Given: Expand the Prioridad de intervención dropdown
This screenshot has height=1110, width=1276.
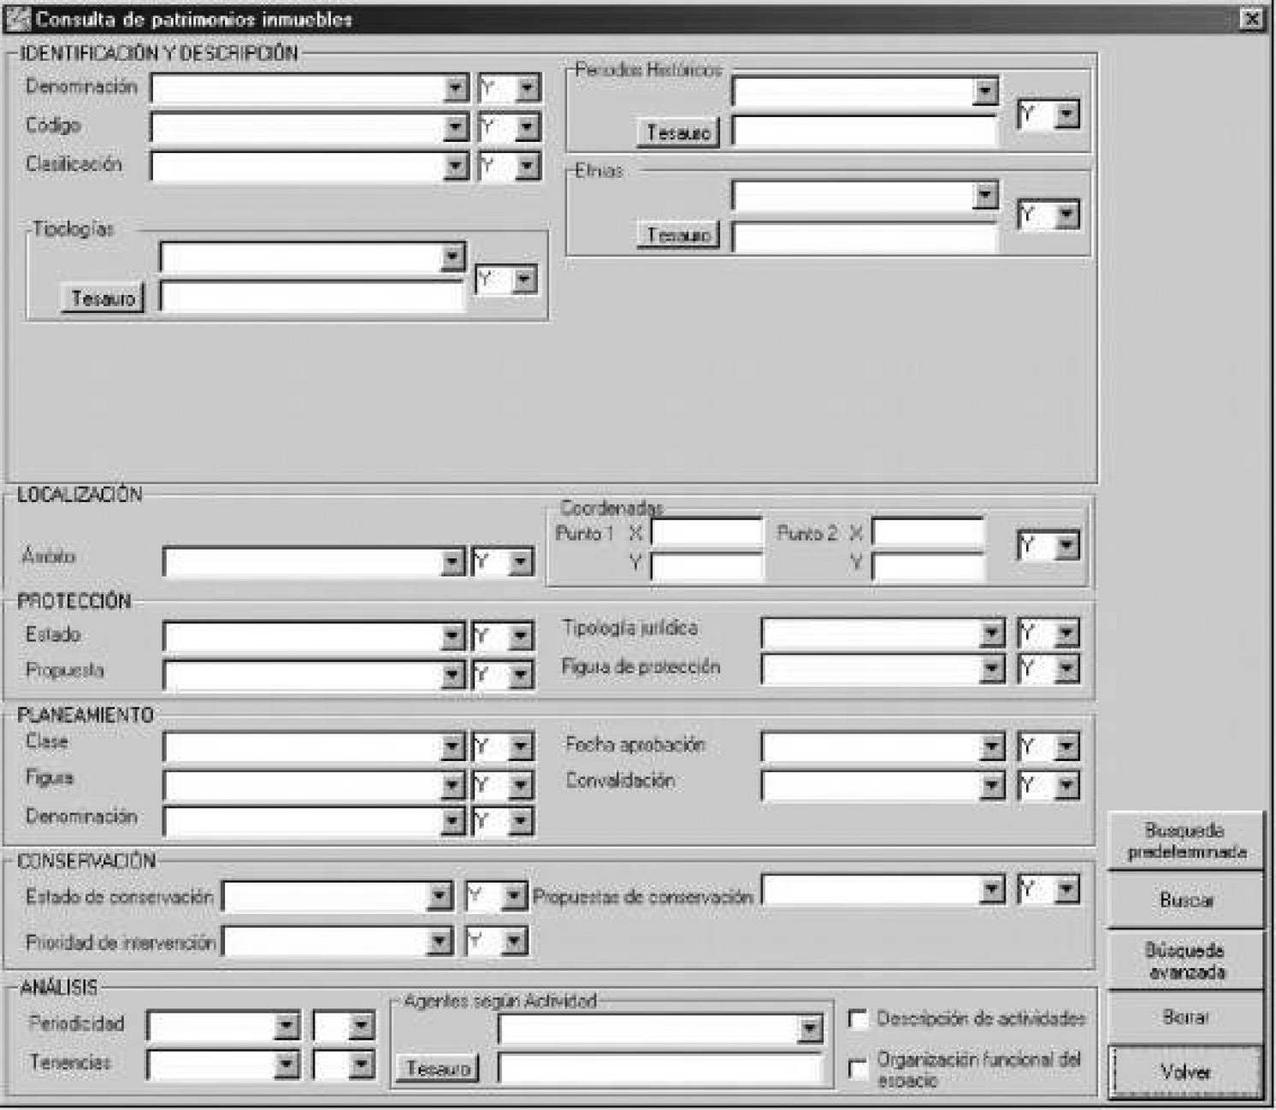Looking at the screenshot, I should [439, 942].
